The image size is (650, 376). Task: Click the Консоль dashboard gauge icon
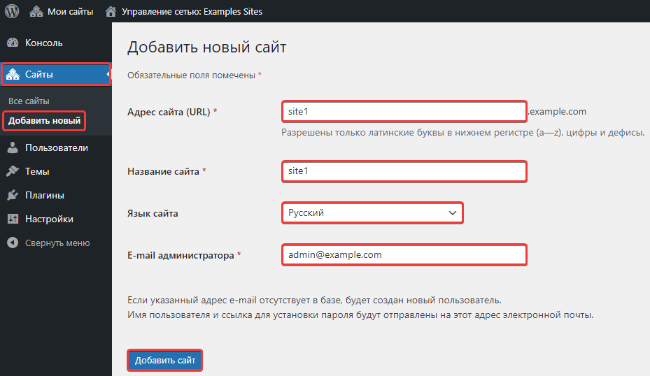pos(13,43)
